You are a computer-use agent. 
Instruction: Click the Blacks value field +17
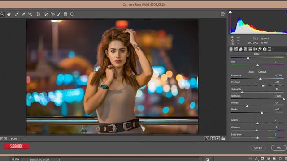coord(277,109)
